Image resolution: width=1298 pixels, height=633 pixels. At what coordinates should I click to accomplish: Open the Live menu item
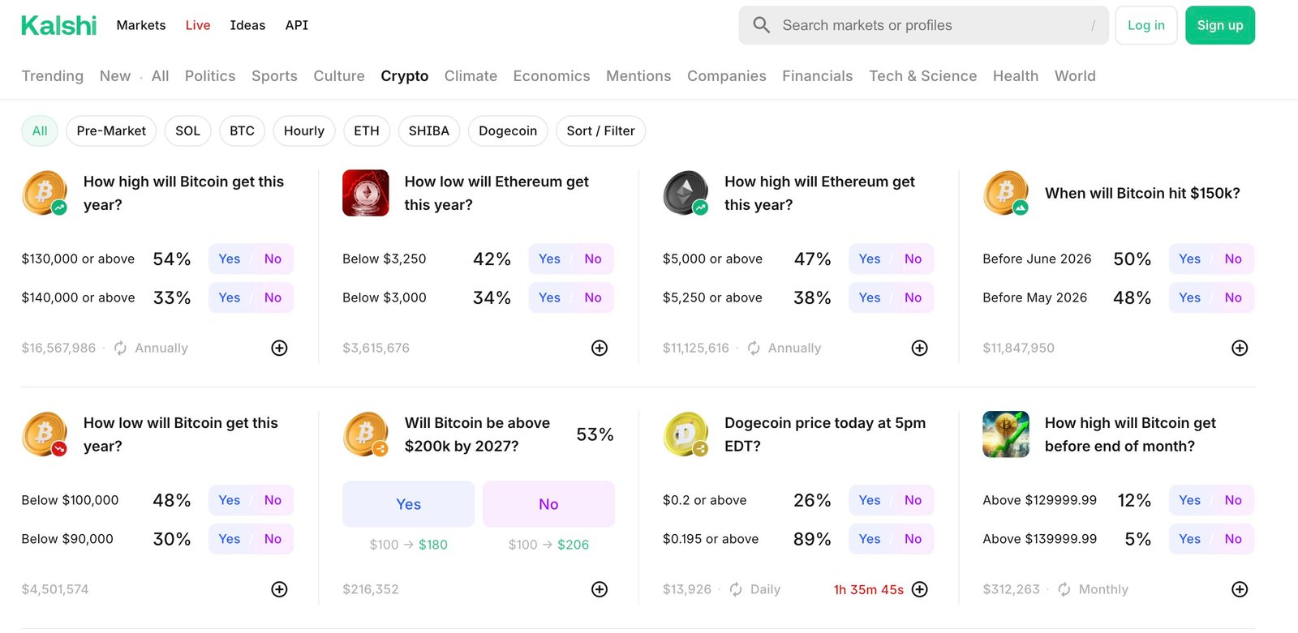tap(197, 25)
